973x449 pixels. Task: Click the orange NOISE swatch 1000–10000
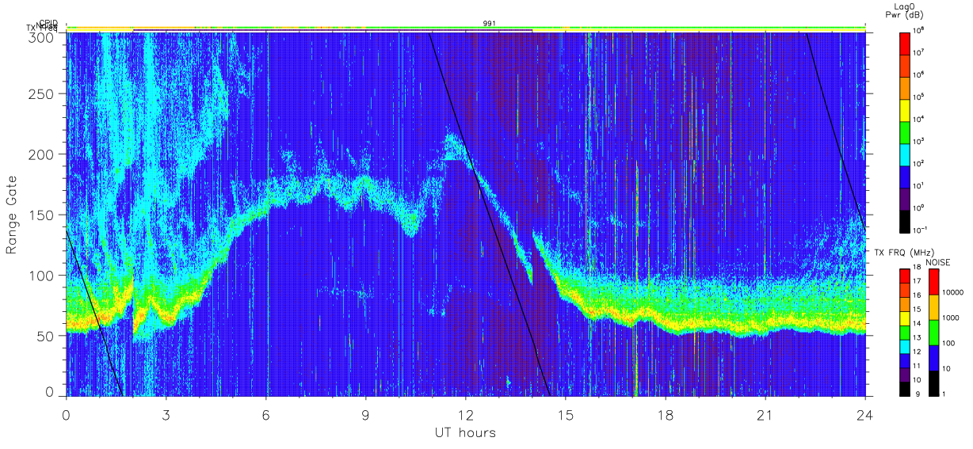pos(935,306)
